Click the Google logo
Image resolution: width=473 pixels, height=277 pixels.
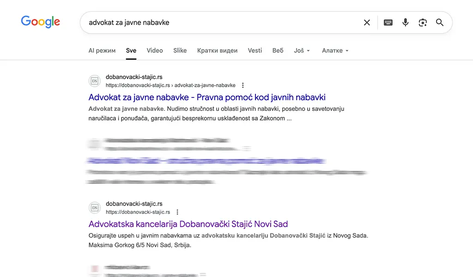40,22
